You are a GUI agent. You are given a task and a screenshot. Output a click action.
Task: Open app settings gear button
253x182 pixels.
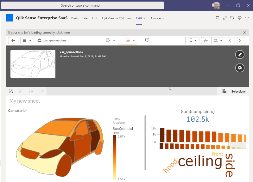click(x=240, y=68)
